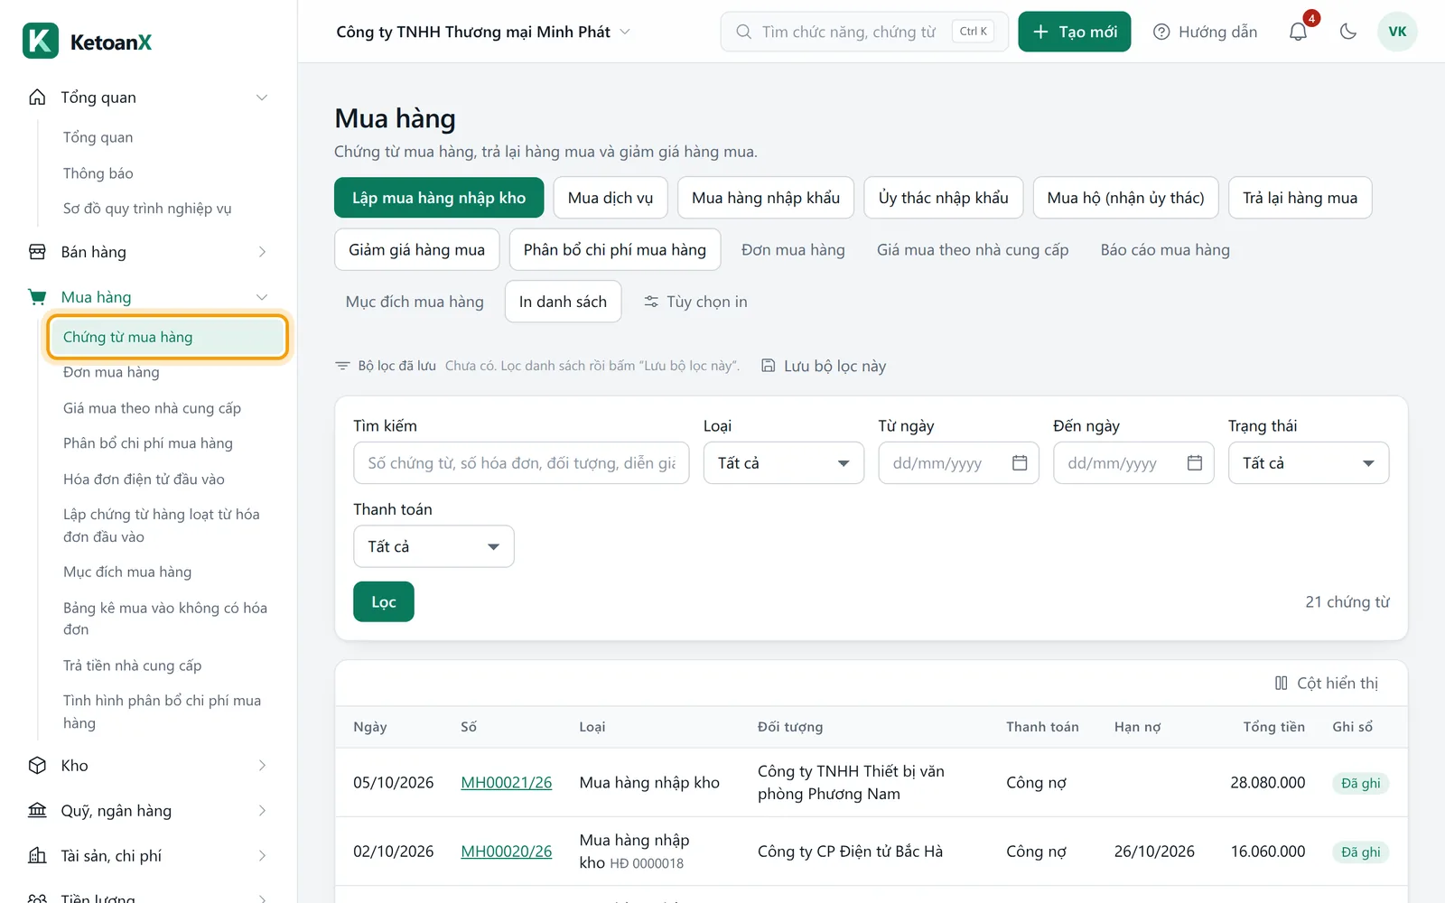Go to Sơ đồ quy trình nghiệp vụ
Screen dimensions: 1445x903
coord(147,209)
